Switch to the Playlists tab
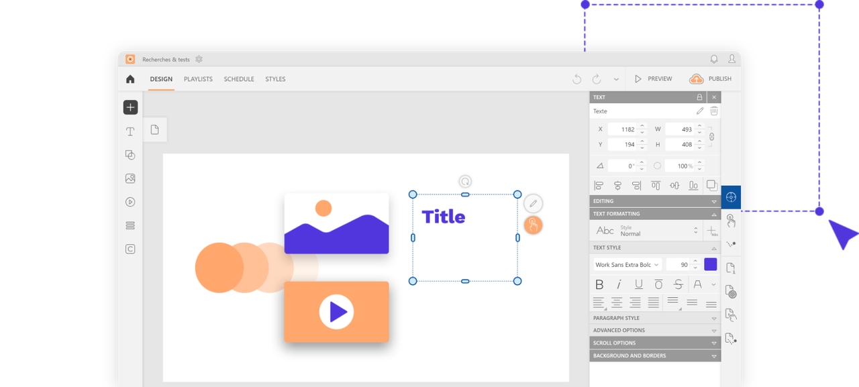 [x=198, y=79]
